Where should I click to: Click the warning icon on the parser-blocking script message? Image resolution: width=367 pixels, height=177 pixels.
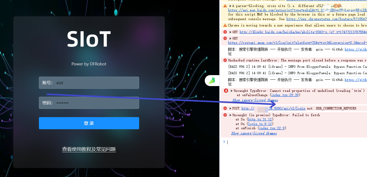[x=225, y=6]
